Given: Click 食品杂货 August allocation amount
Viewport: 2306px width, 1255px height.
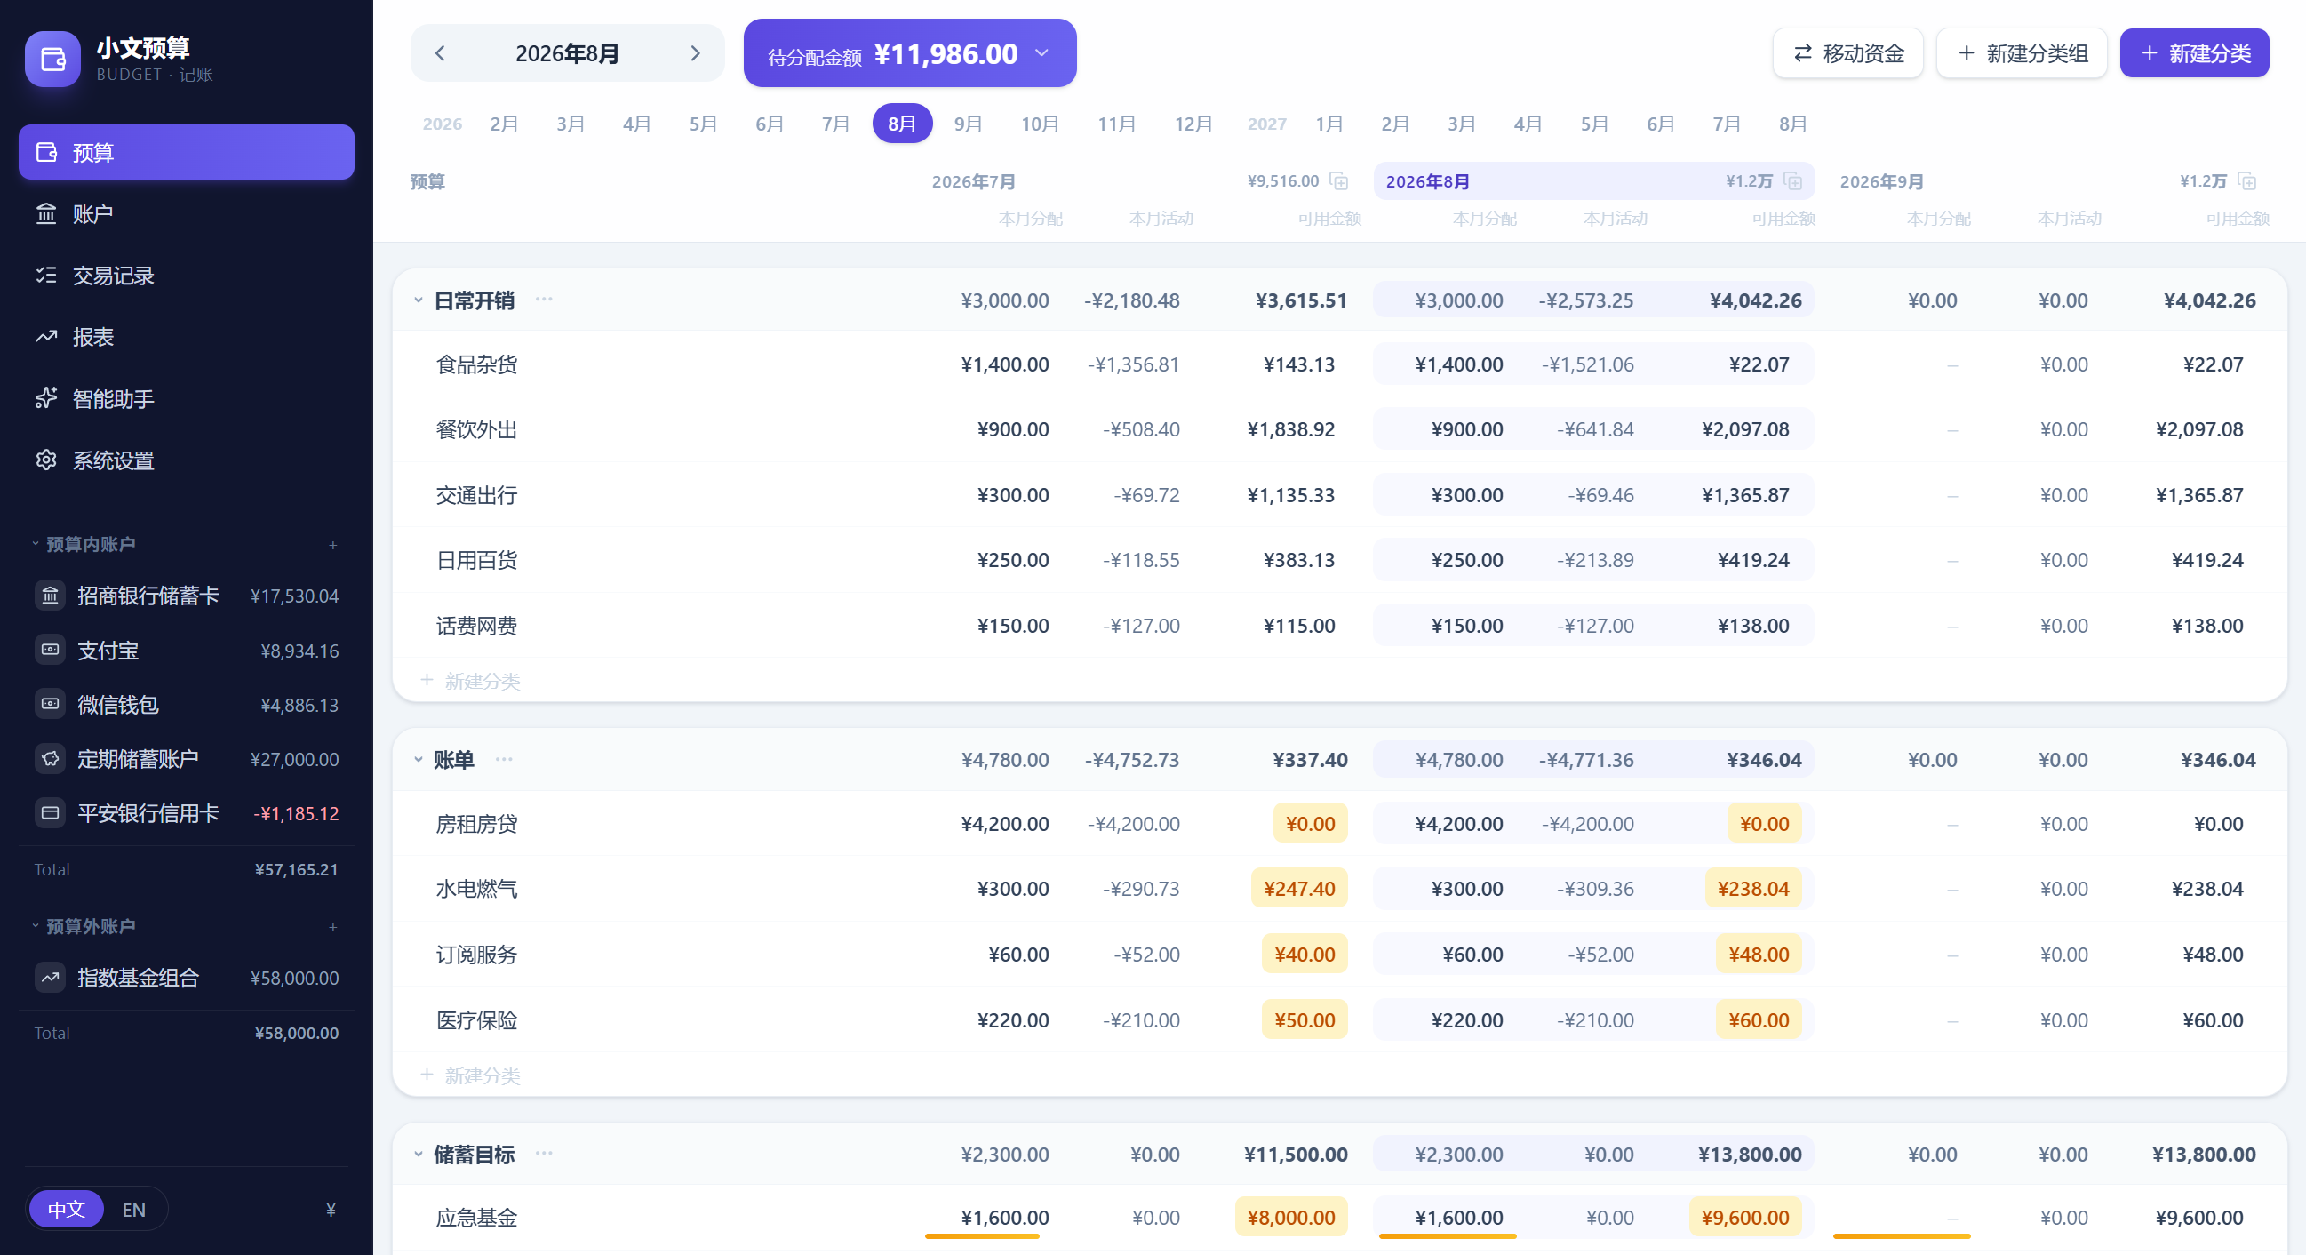Looking at the screenshot, I should pyautogui.click(x=1458, y=364).
